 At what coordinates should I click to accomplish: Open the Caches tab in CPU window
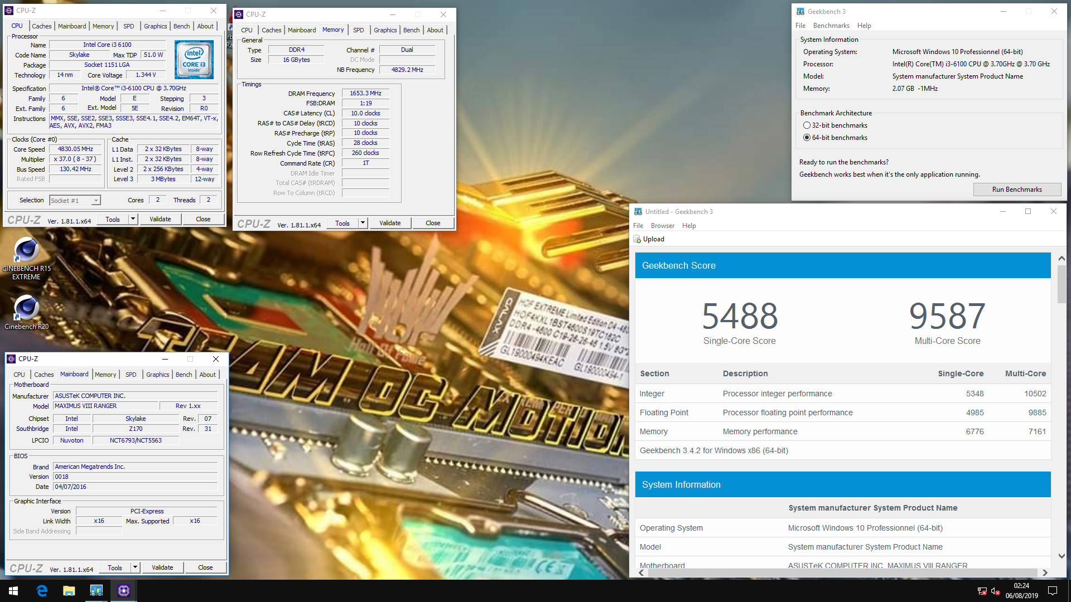pos(41,26)
